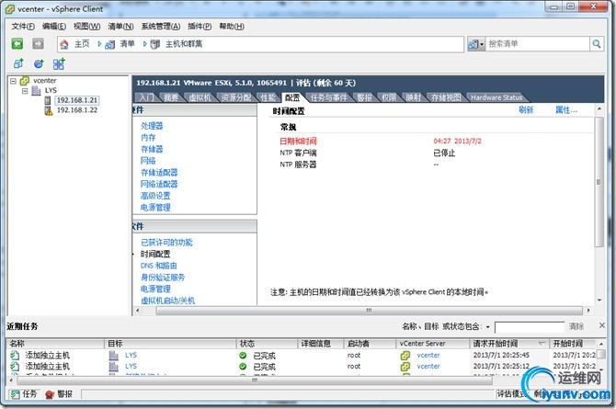The image size is (616, 409).
Task: Open the Home icon in navigation bar
Action: [64, 44]
